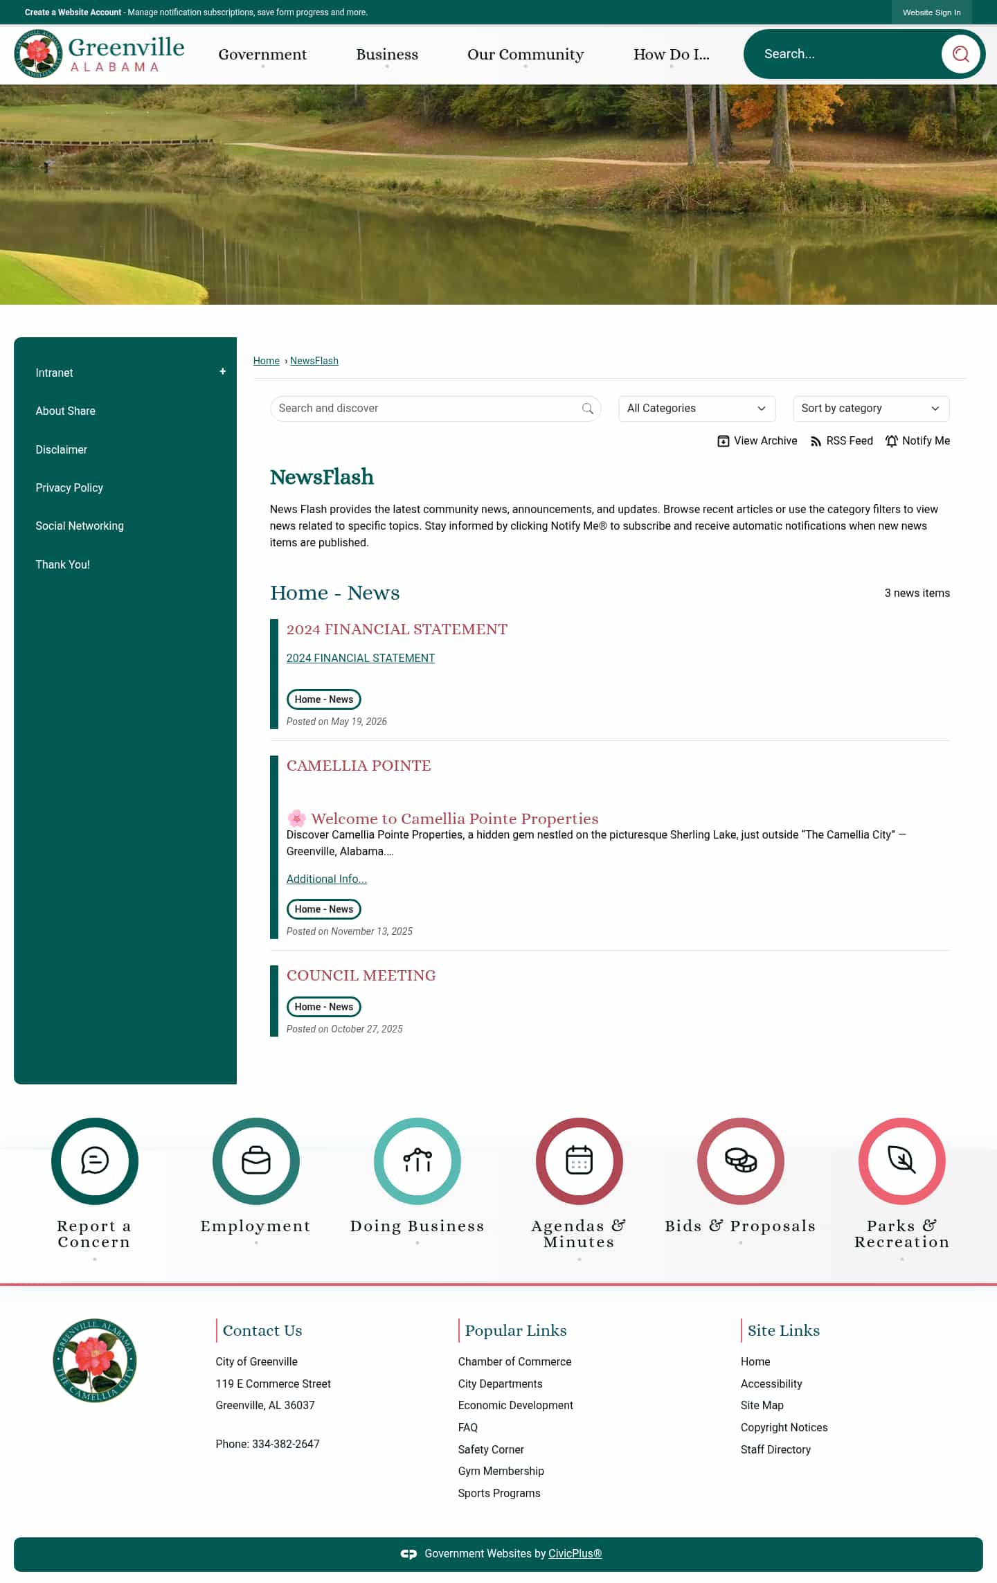Click Home - News tag under Financial Statement
This screenshot has width=997, height=1583.
click(x=324, y=699)
